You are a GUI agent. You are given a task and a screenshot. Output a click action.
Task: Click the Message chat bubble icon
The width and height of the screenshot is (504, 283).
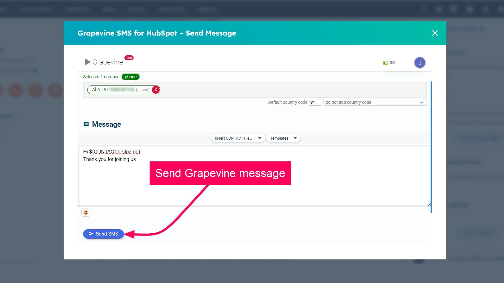86,124
